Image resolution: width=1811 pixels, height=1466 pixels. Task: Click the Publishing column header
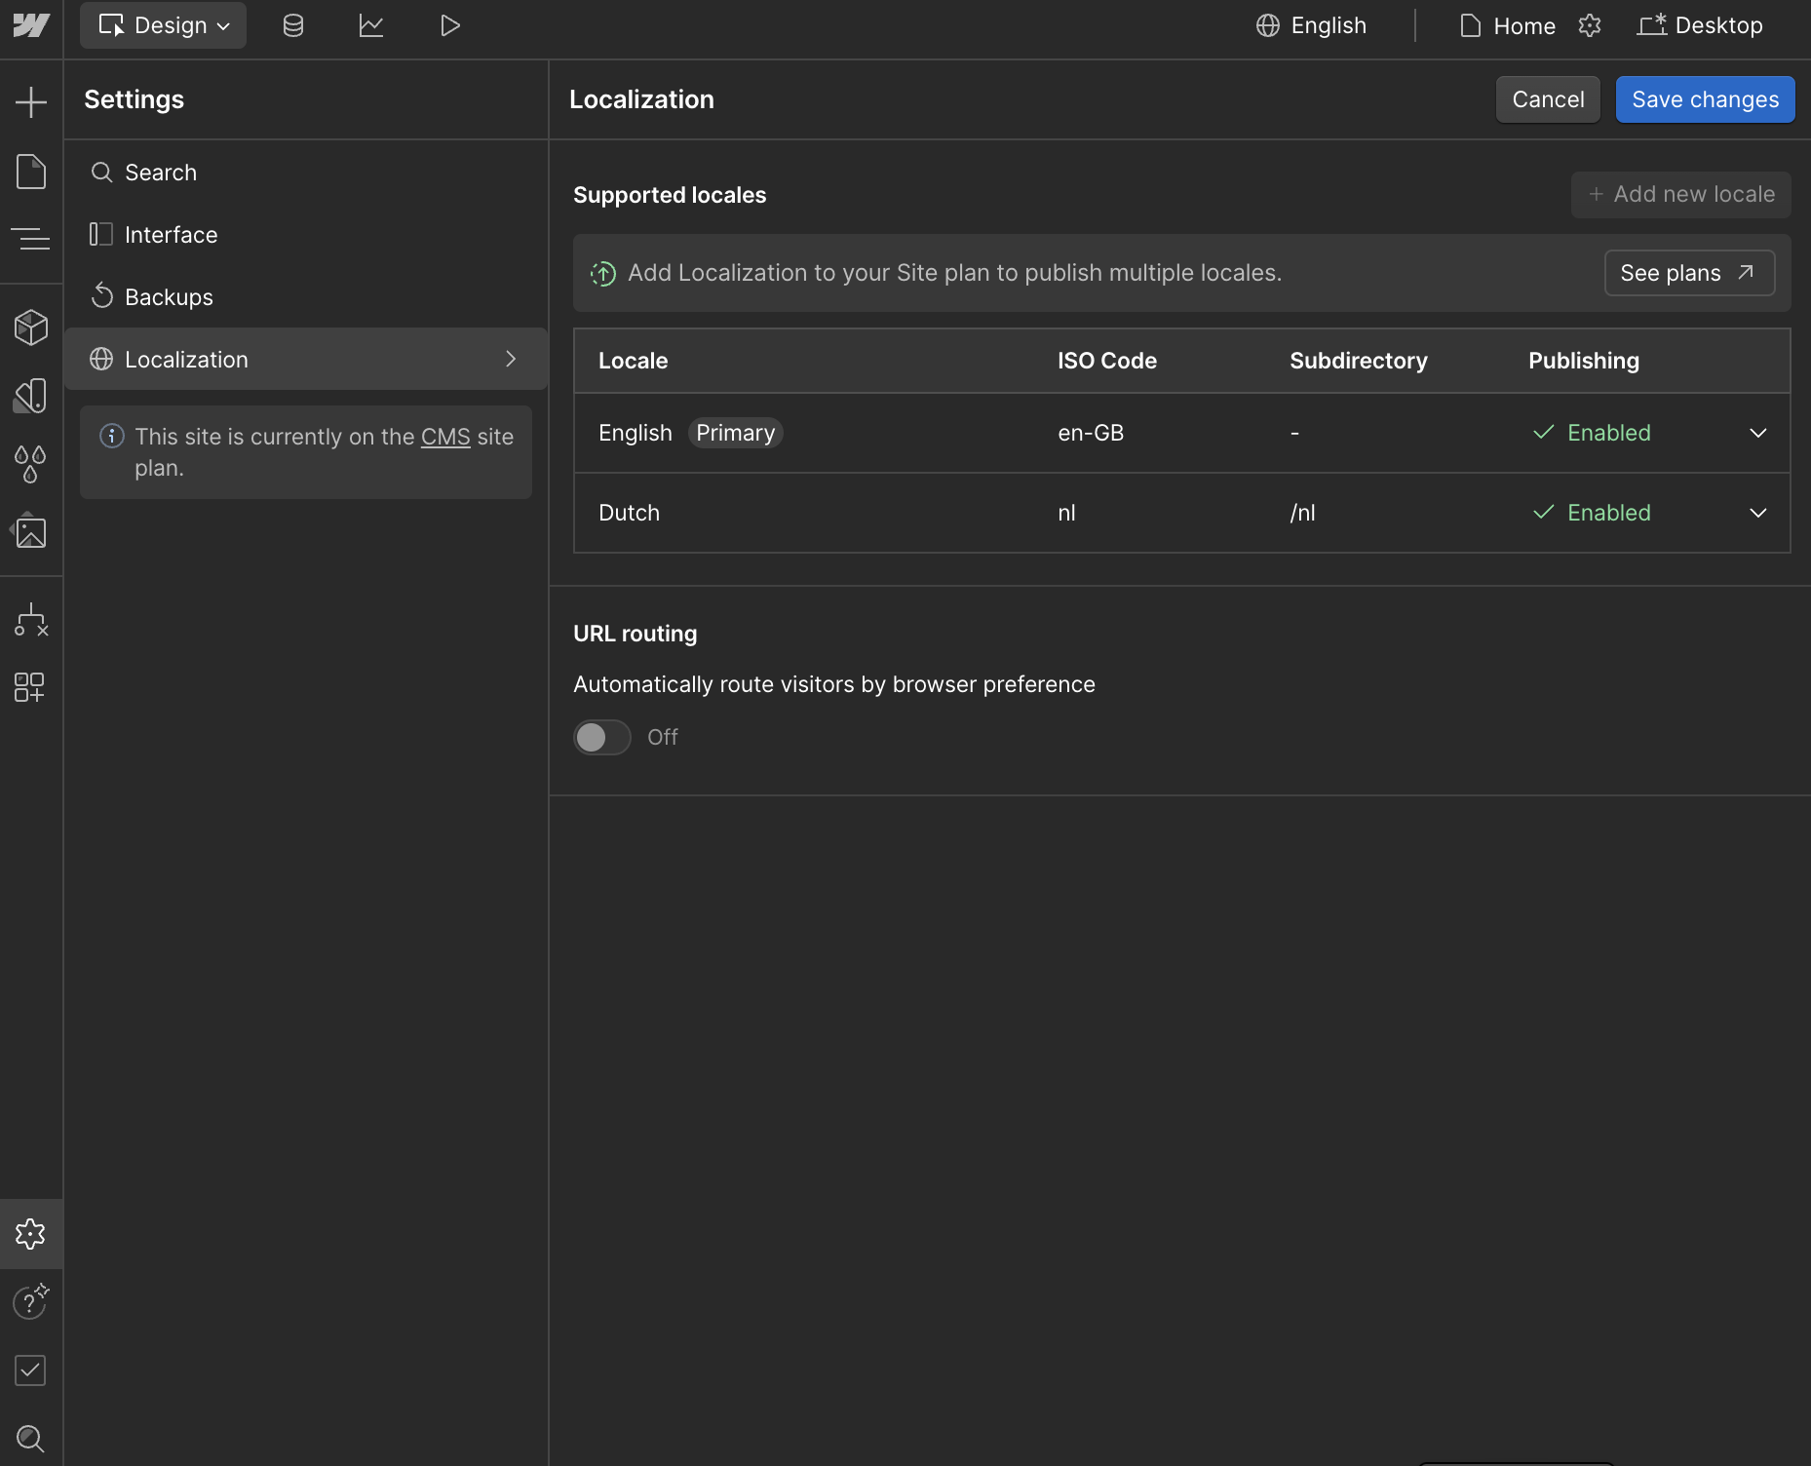pos(1583,361)
